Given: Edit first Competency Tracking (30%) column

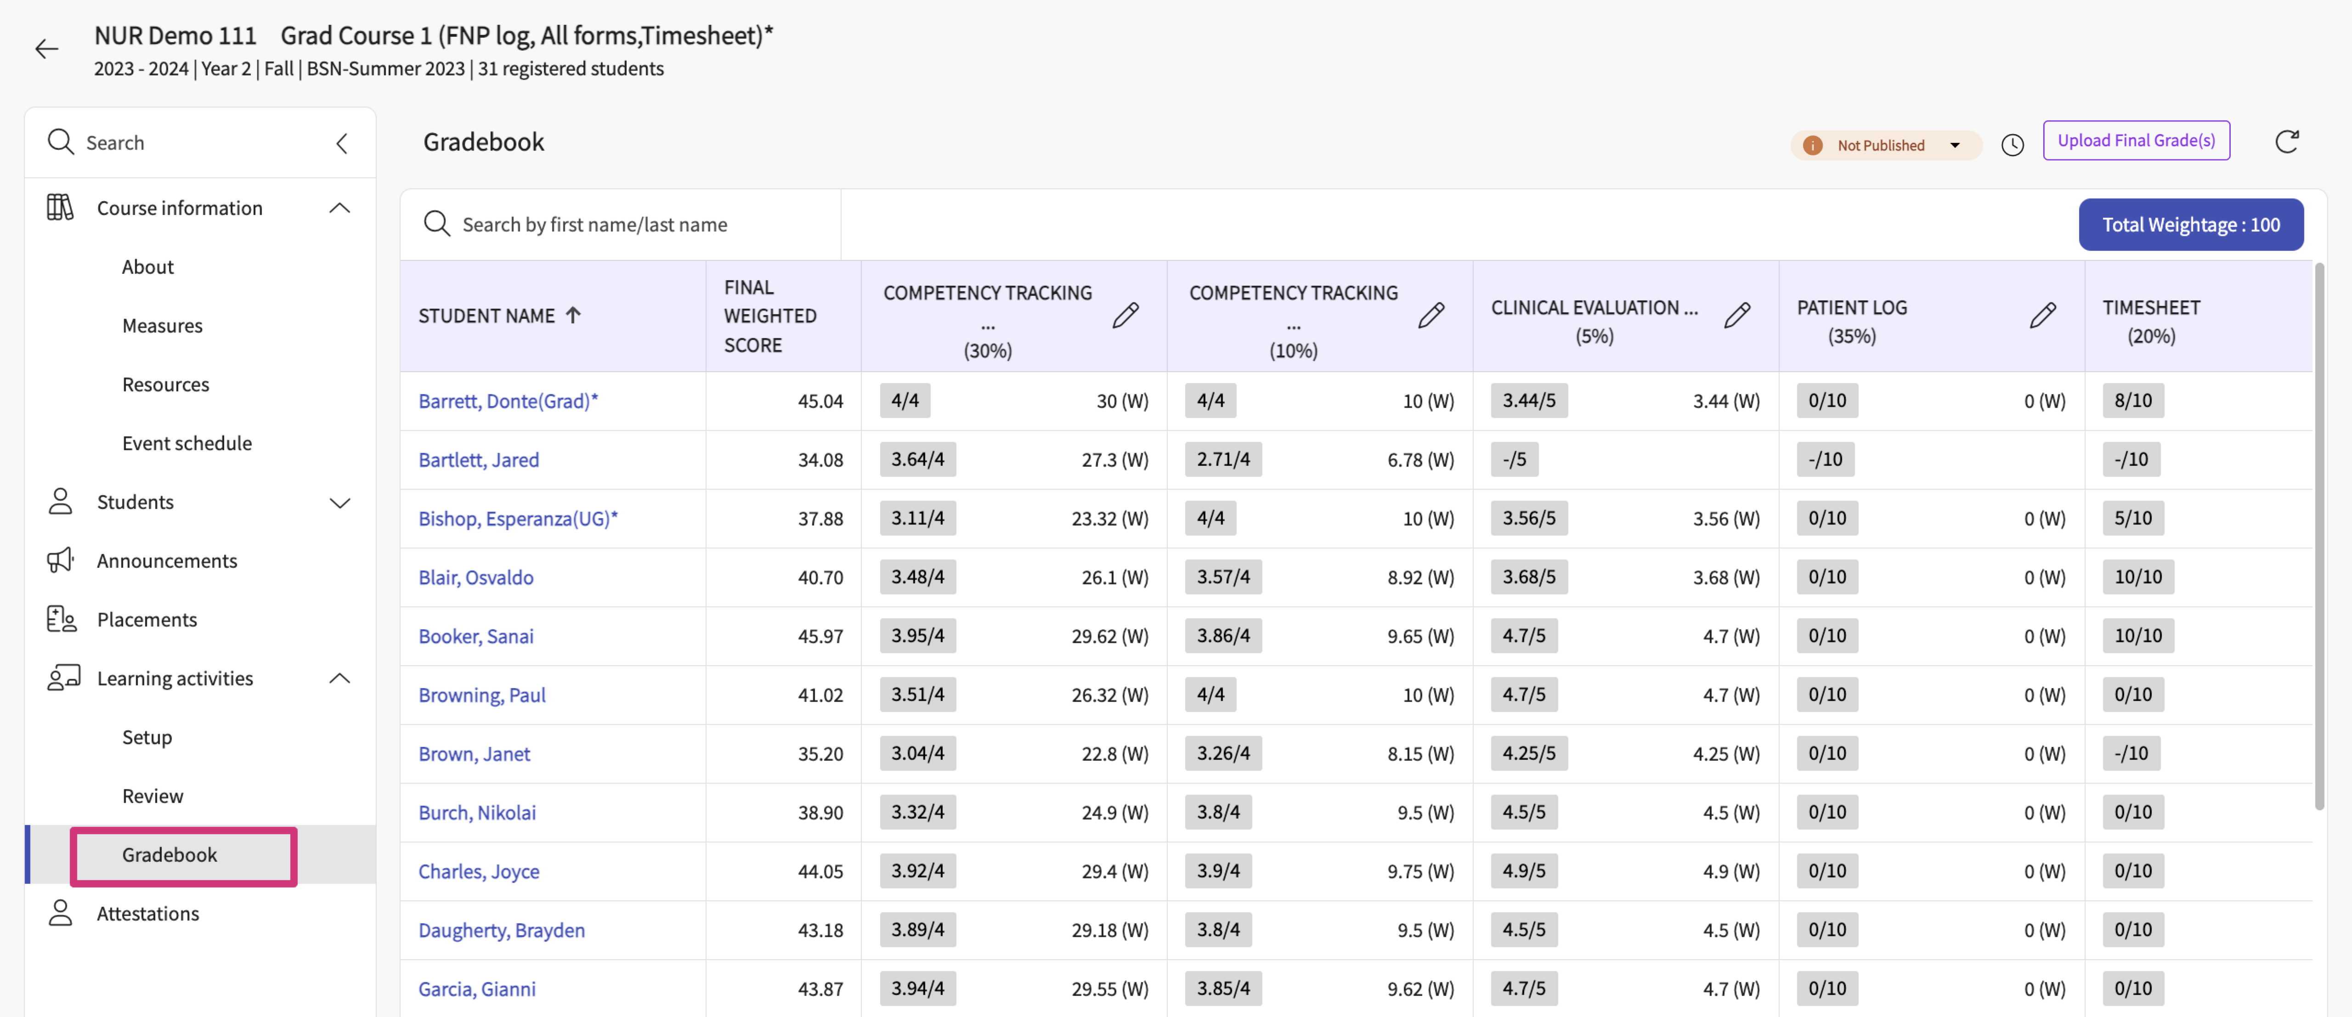Looking at the screenshot, I should 1125,316.
